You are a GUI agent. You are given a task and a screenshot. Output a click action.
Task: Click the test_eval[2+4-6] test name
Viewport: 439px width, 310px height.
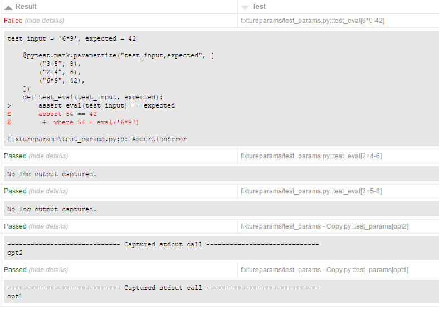click(311, 156)
